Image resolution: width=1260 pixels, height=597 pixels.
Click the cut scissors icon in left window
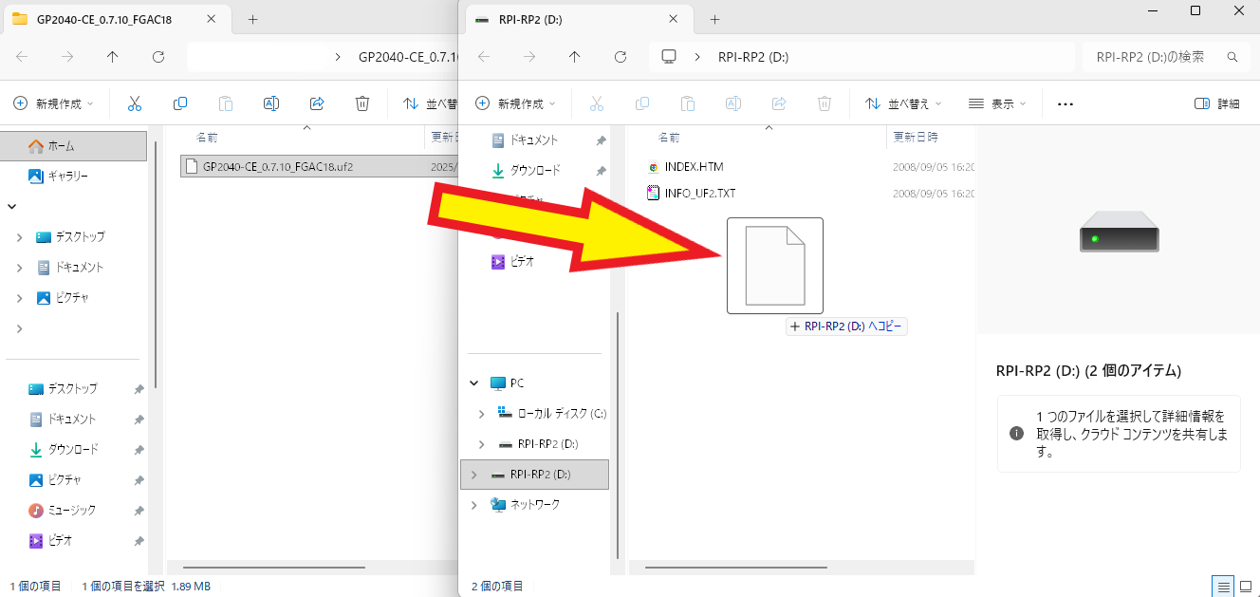135,103
